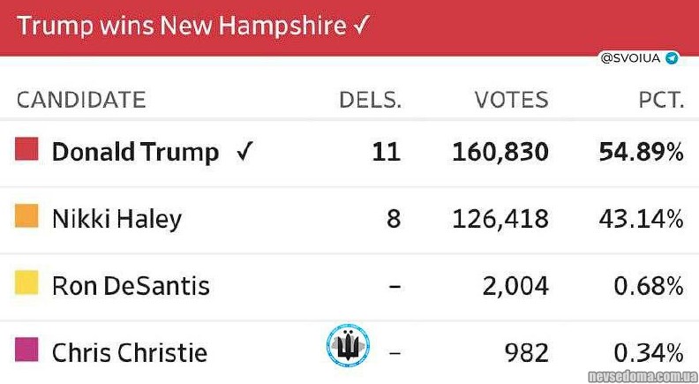Click Nikki Haley's orange color square
699x384 pixels.
pyautogui.click(x=27, y=216)
